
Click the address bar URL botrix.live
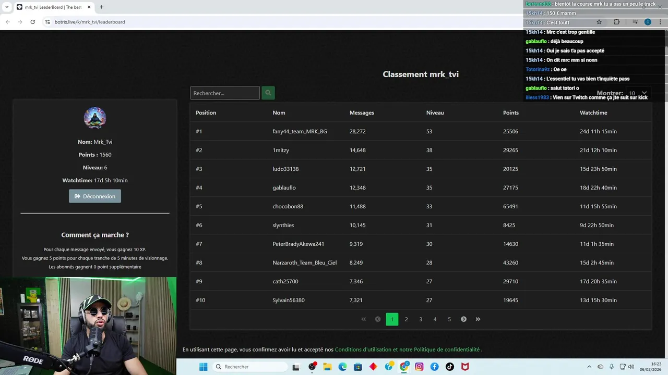coord(90,22)
